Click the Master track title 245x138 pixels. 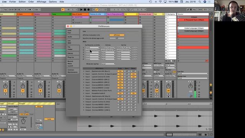[193, 14]
